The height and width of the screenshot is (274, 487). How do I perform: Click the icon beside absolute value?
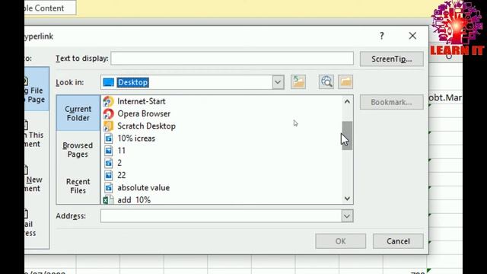[x=108, y=188]
